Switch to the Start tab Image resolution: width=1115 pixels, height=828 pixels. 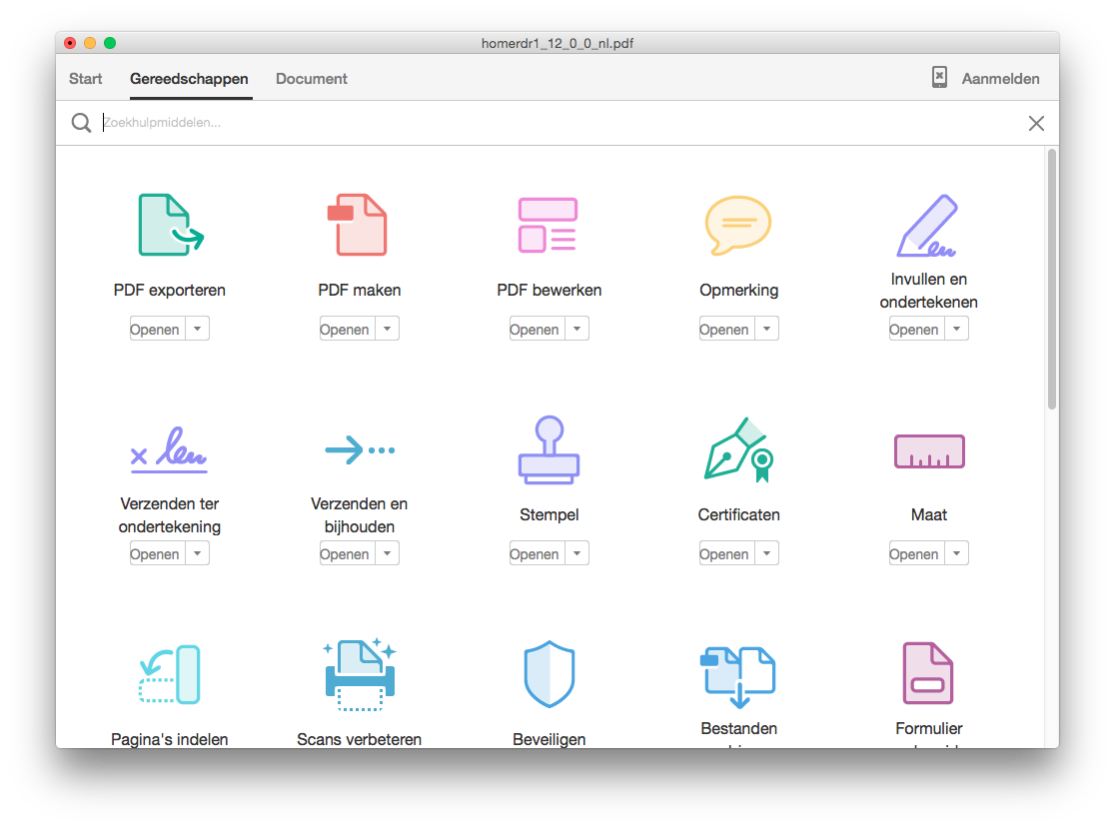(x=86, y=79)
